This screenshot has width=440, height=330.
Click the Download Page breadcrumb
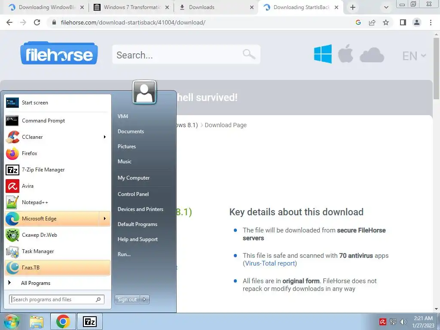point(226,125)
